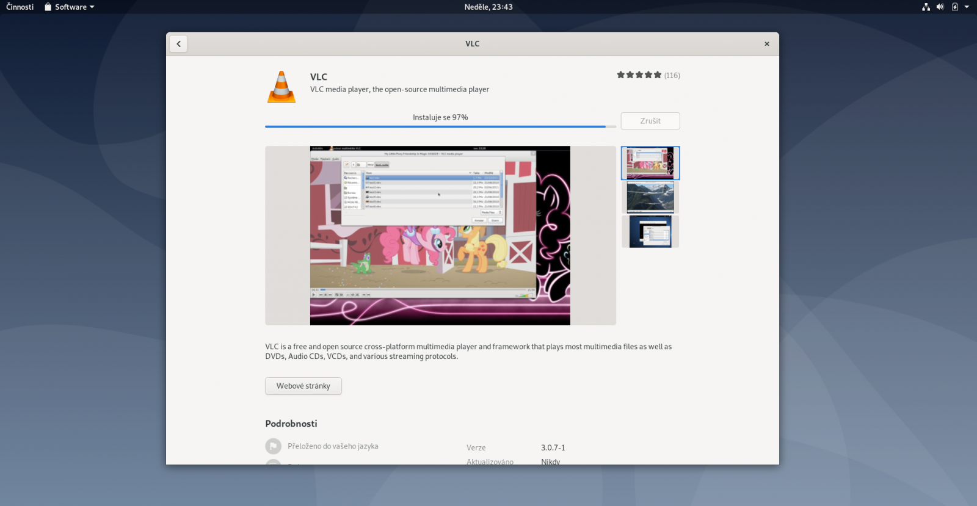
Task: Click the Verze label
Action: pyautogui.click(x=476, y=447)
